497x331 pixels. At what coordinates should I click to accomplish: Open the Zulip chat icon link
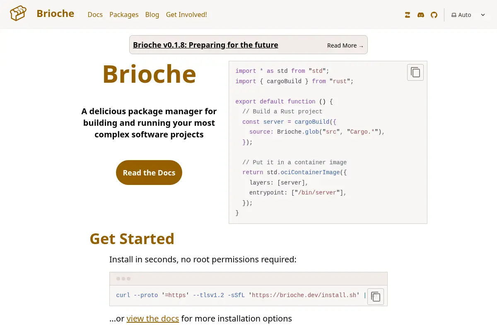coord(408,15)
